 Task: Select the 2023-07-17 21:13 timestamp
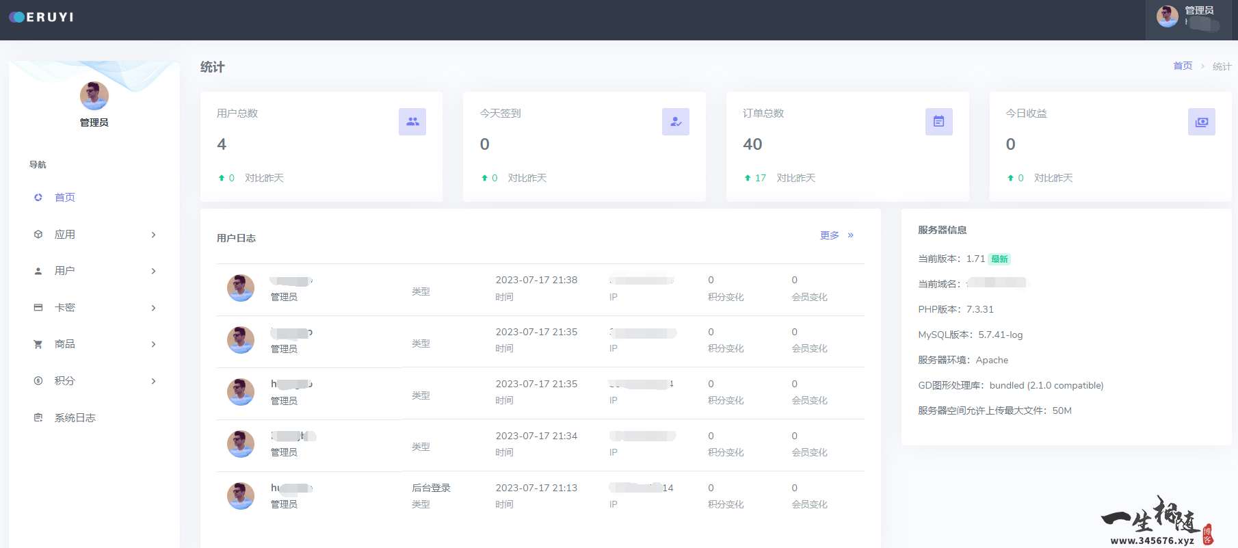tap(536, 488)
